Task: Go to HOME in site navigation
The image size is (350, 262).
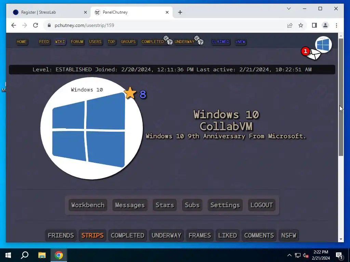Action: click(22, 42)
